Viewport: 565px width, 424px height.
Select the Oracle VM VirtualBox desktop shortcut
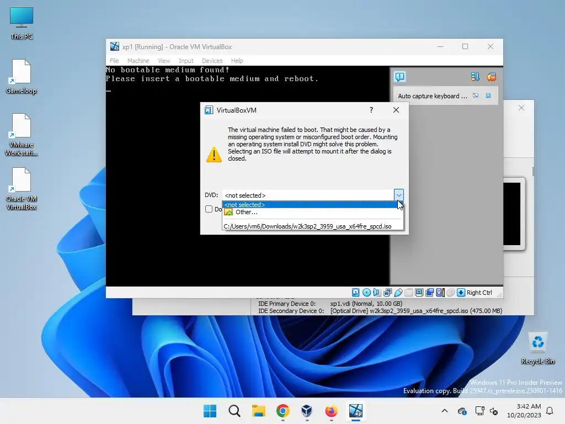pos(22,189)
